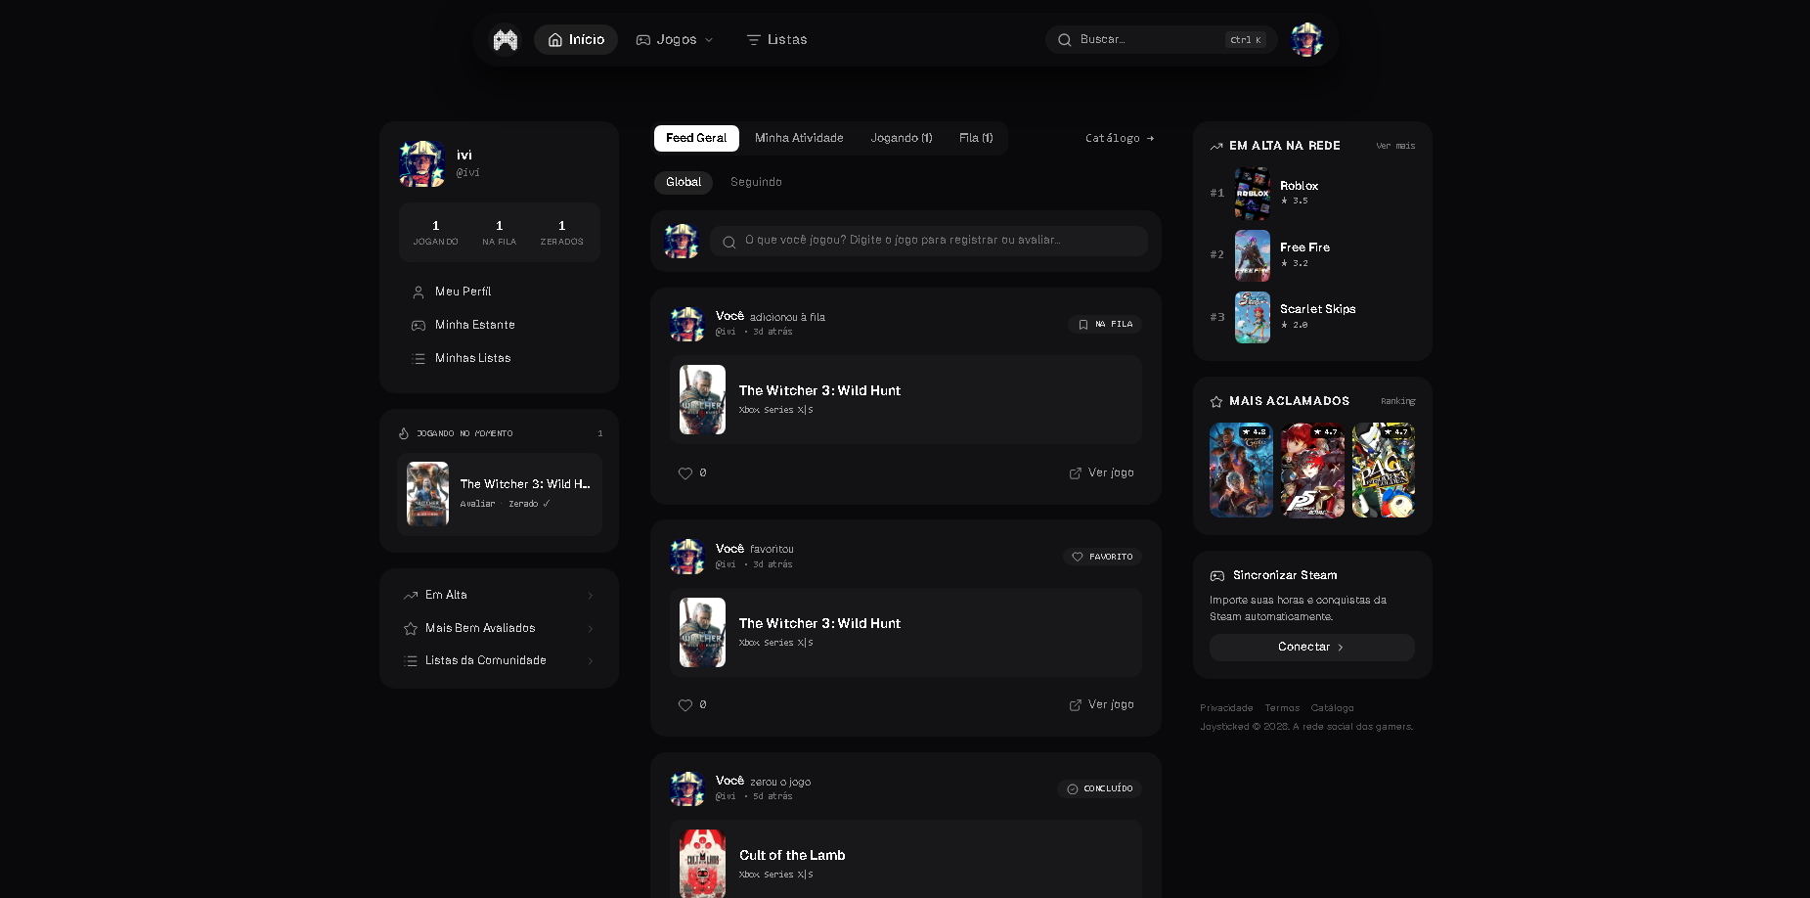Go to Início in navigation
The image size is (1810, 898).
(x=576, y=40)
